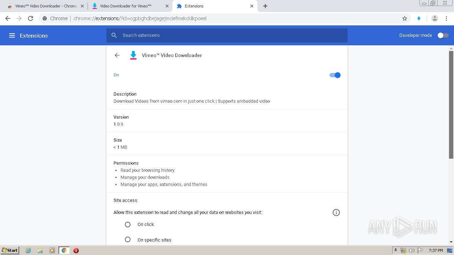Click the < 1 MB size value

pyautogui.click(x=120, y=147)
